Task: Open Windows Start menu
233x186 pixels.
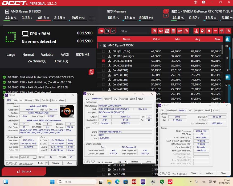Action: coord(52,181)
